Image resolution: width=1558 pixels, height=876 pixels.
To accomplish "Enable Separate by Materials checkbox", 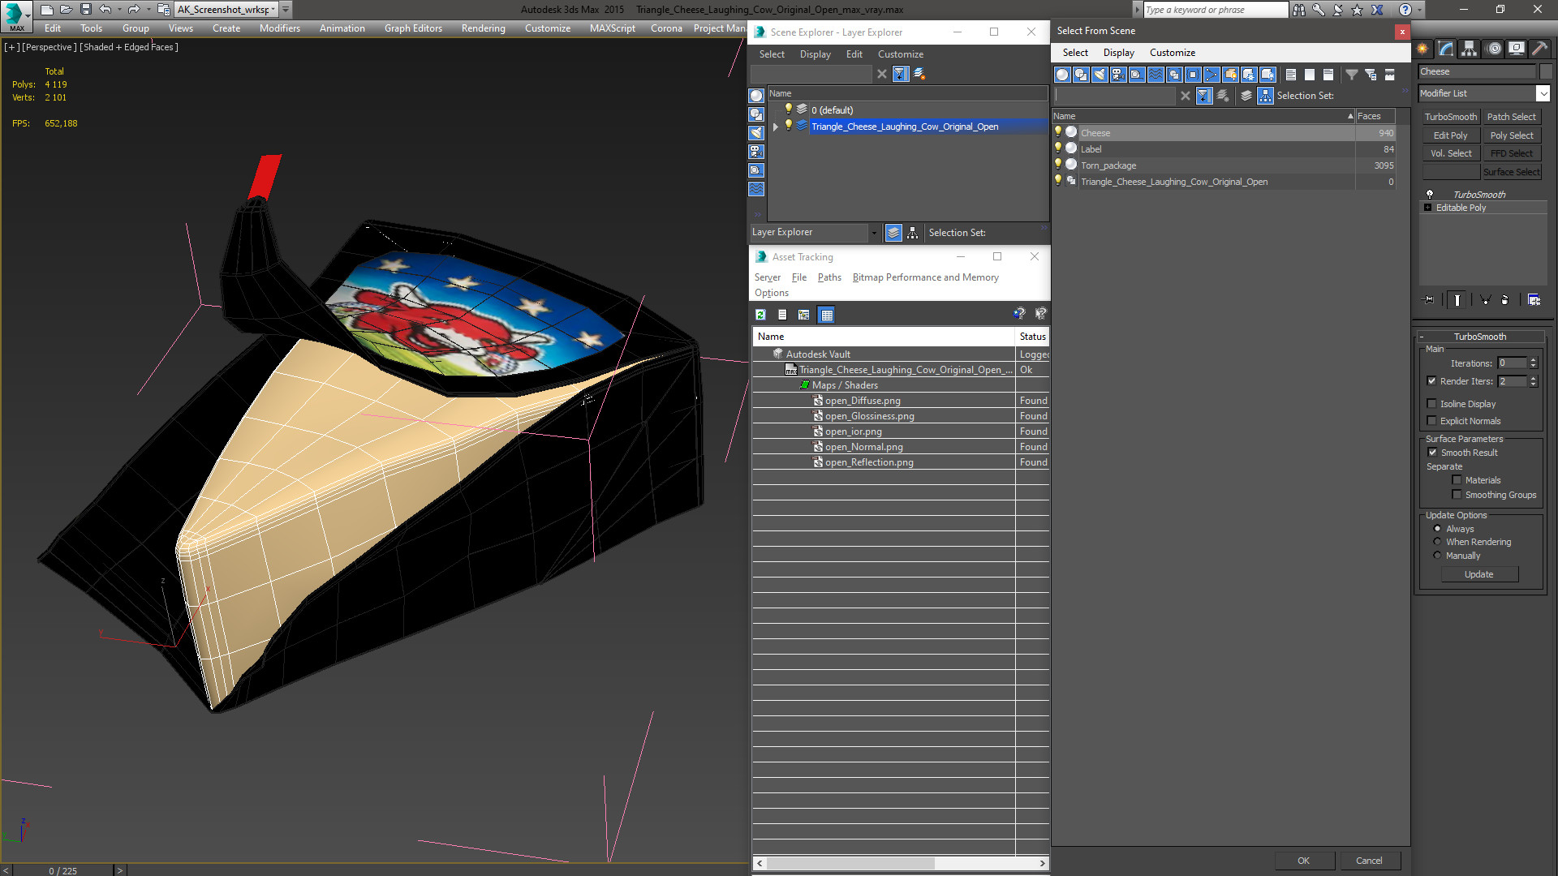I will pyautogui.click(x=1457, y=480).
